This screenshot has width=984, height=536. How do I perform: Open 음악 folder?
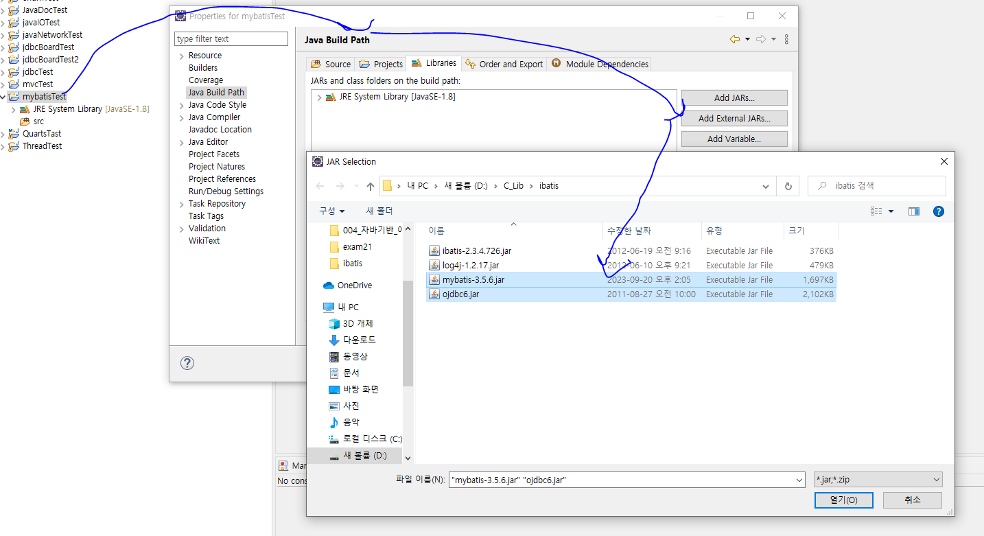pyautogui.click(x=351, y=423)
